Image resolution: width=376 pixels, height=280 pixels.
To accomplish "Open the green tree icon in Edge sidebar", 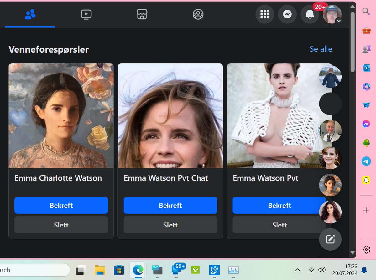I will pos(366,143).
